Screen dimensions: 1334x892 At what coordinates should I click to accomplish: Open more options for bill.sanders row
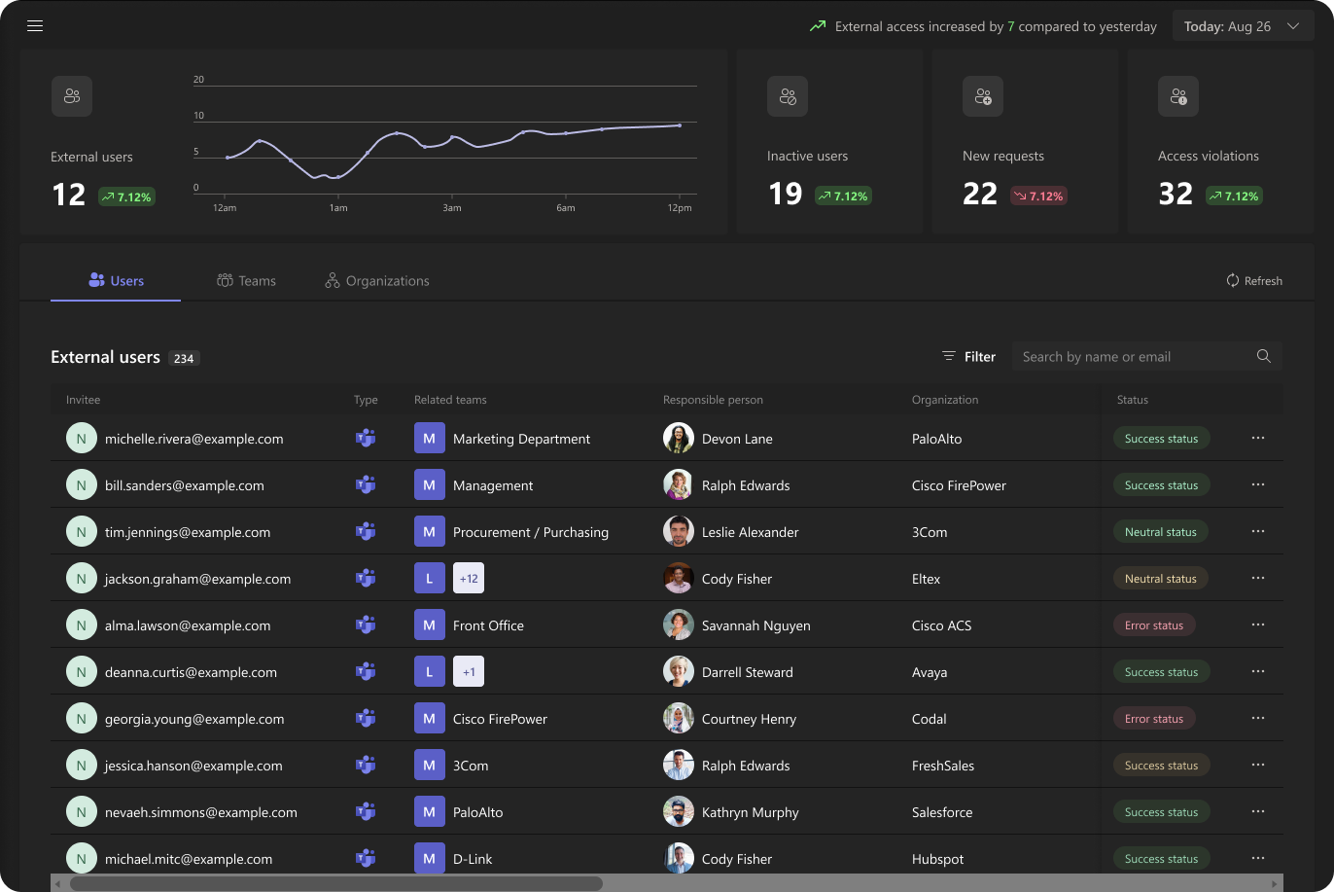pyautogui.click(x=1258, y=485)
